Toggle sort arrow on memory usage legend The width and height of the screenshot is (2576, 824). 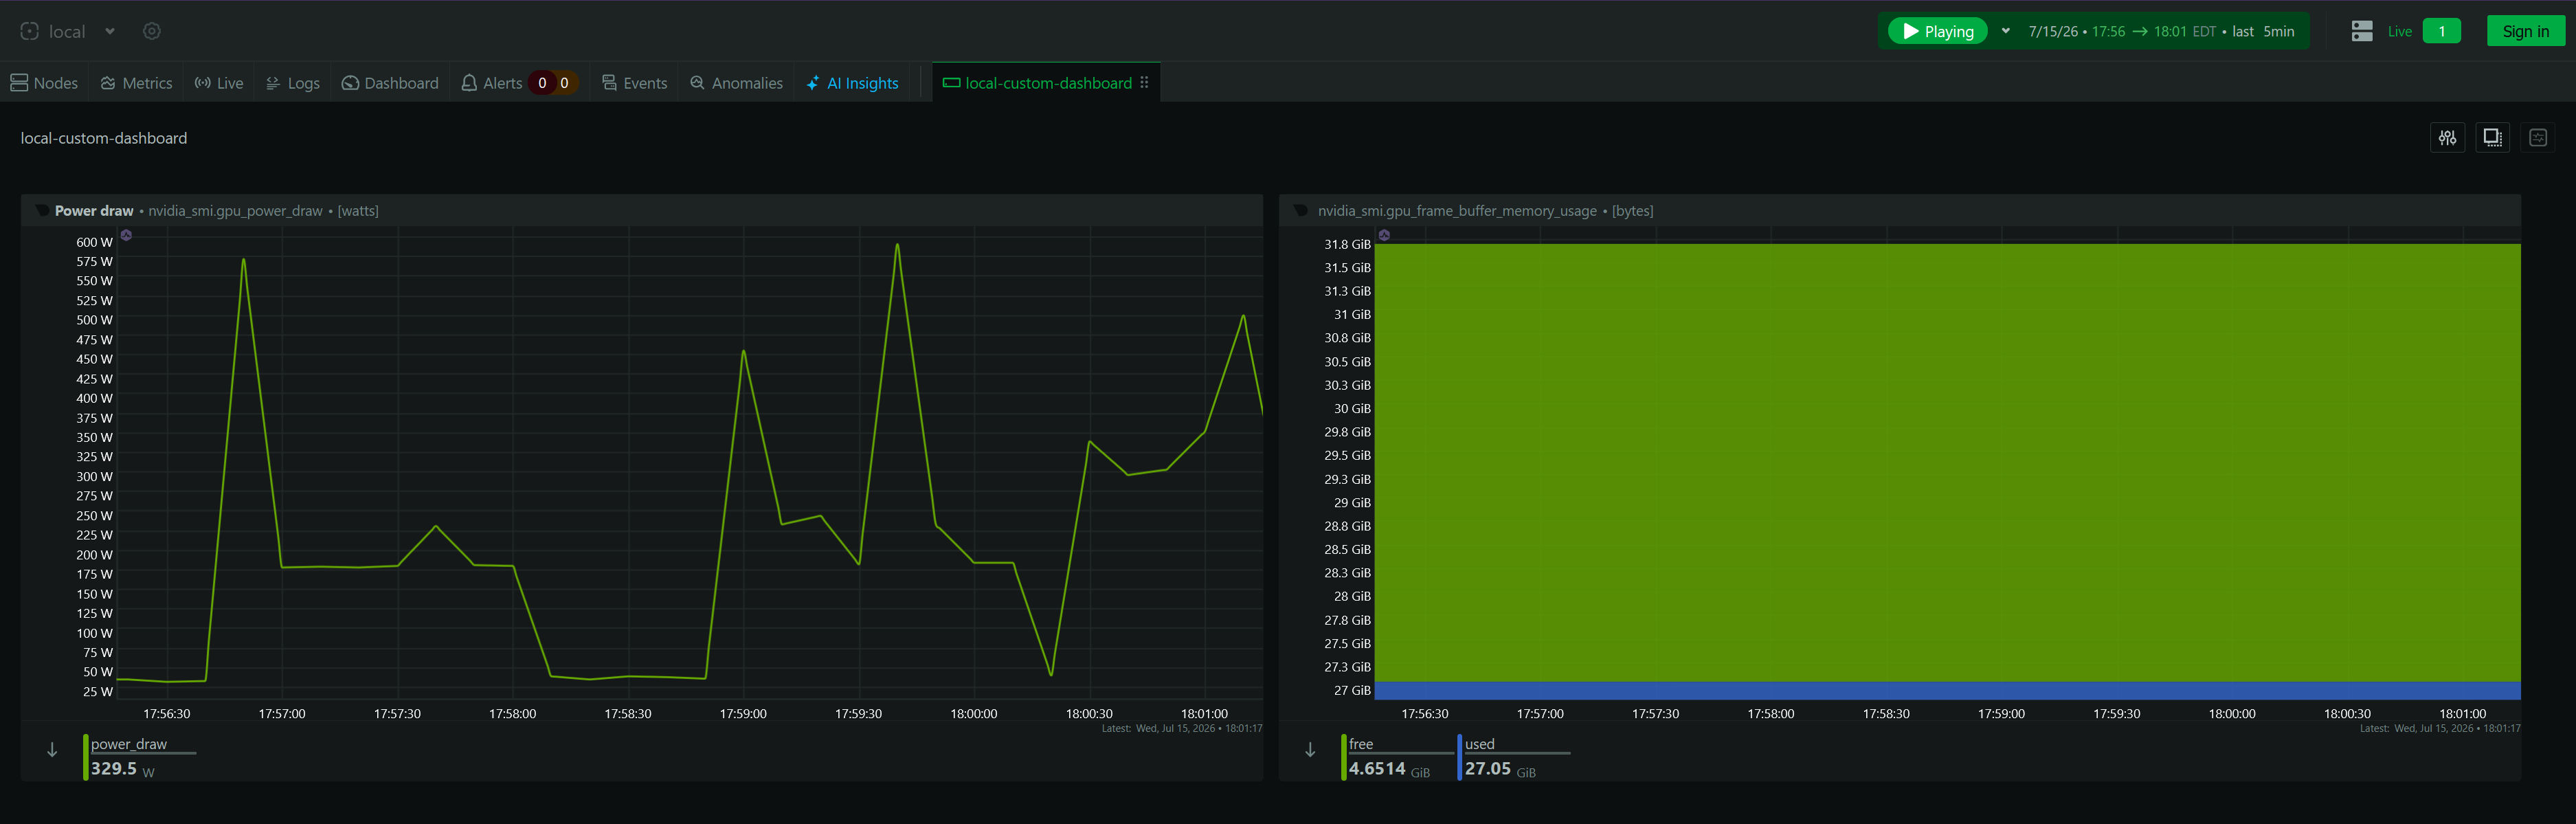(x=1310, y=750)
